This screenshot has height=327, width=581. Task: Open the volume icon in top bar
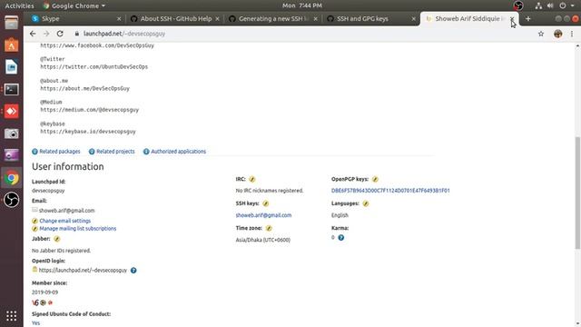click(550, 5)
